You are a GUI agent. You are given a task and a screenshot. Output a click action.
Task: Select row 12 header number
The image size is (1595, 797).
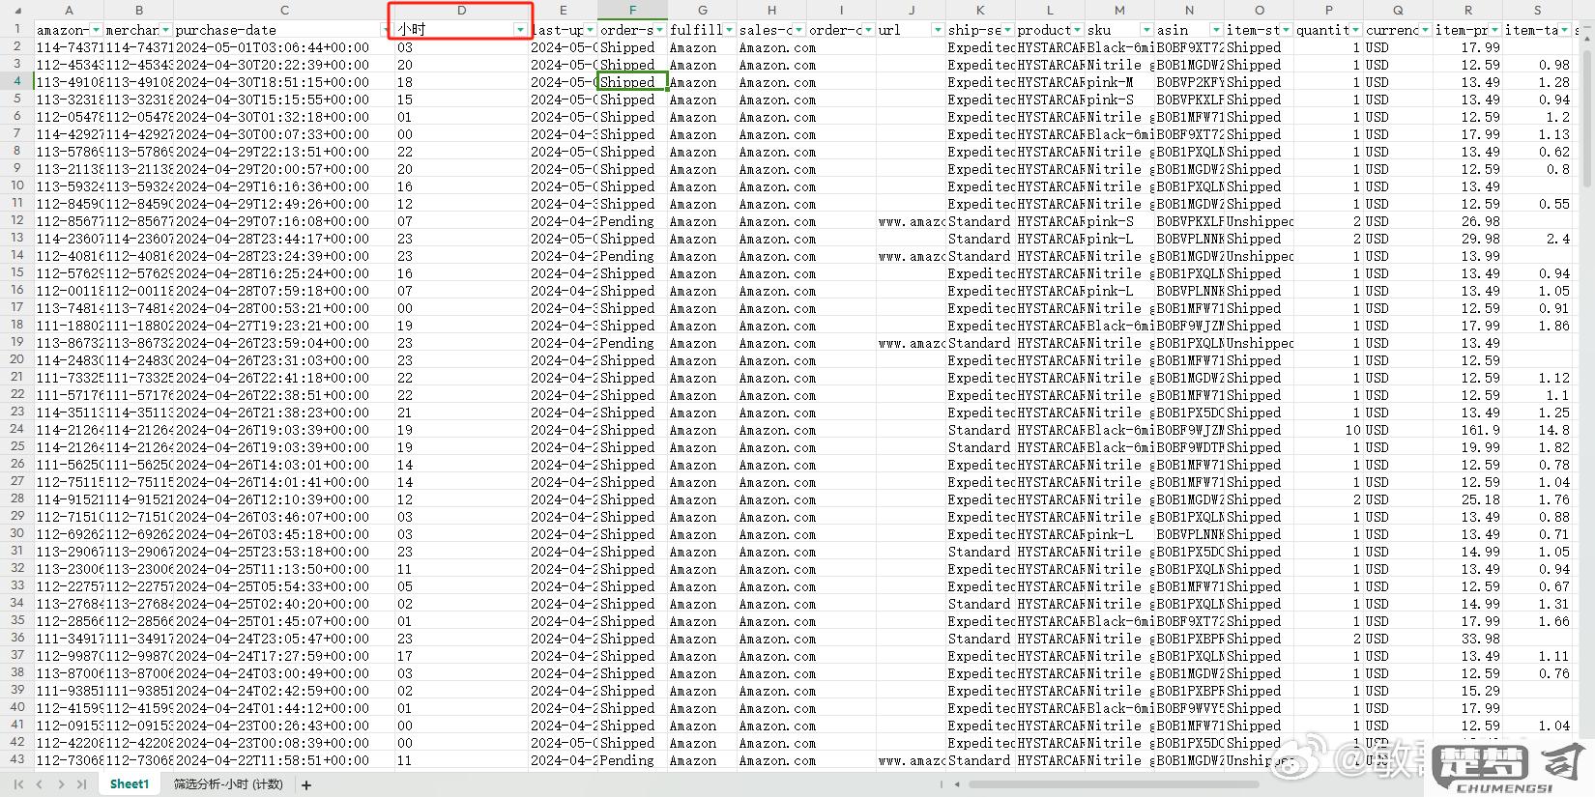click(x=16, y=220)
